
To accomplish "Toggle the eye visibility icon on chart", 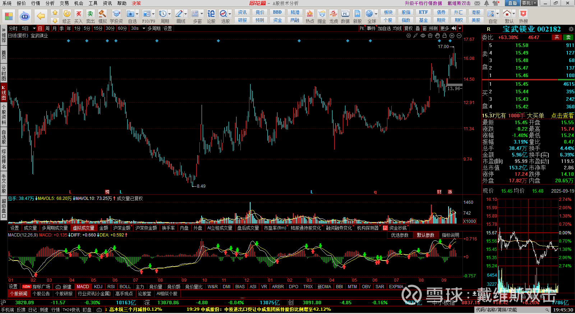I will pos(423,36).
